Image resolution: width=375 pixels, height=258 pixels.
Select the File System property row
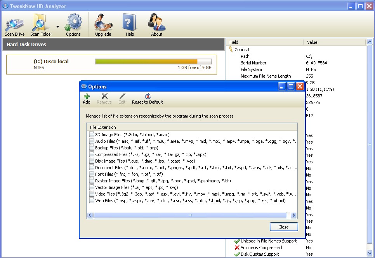coord(297,69)
